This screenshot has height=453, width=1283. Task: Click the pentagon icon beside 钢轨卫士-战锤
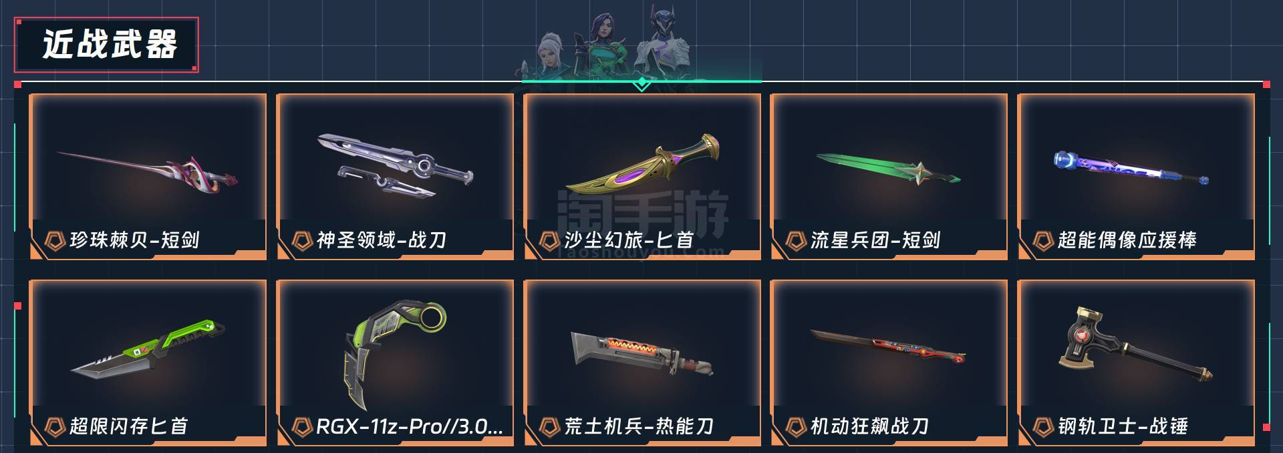(1043, 426)
